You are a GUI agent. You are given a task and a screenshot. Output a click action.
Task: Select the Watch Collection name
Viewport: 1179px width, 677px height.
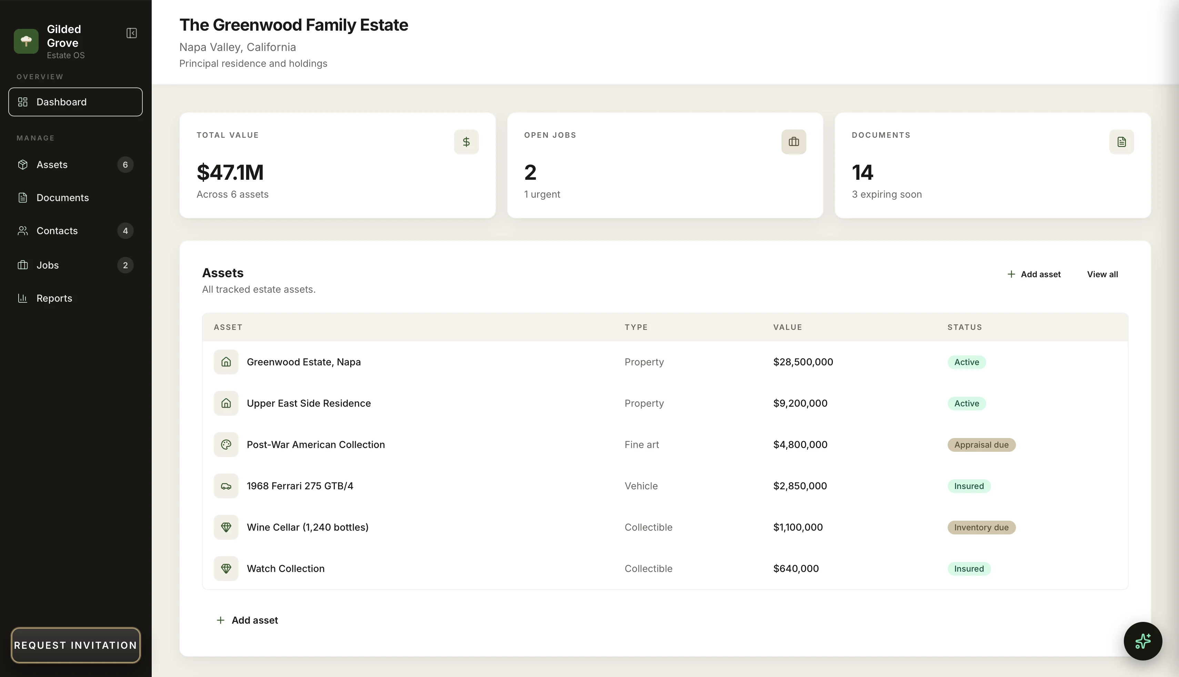[285, 569]
